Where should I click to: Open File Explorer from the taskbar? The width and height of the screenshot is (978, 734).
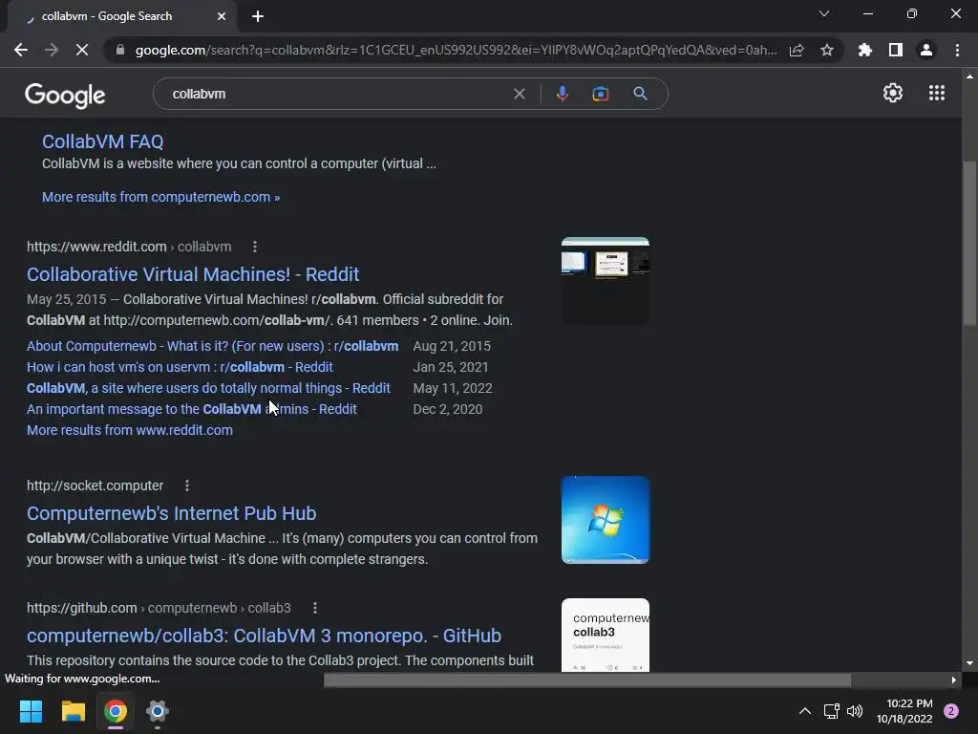[x=73, y=711]
